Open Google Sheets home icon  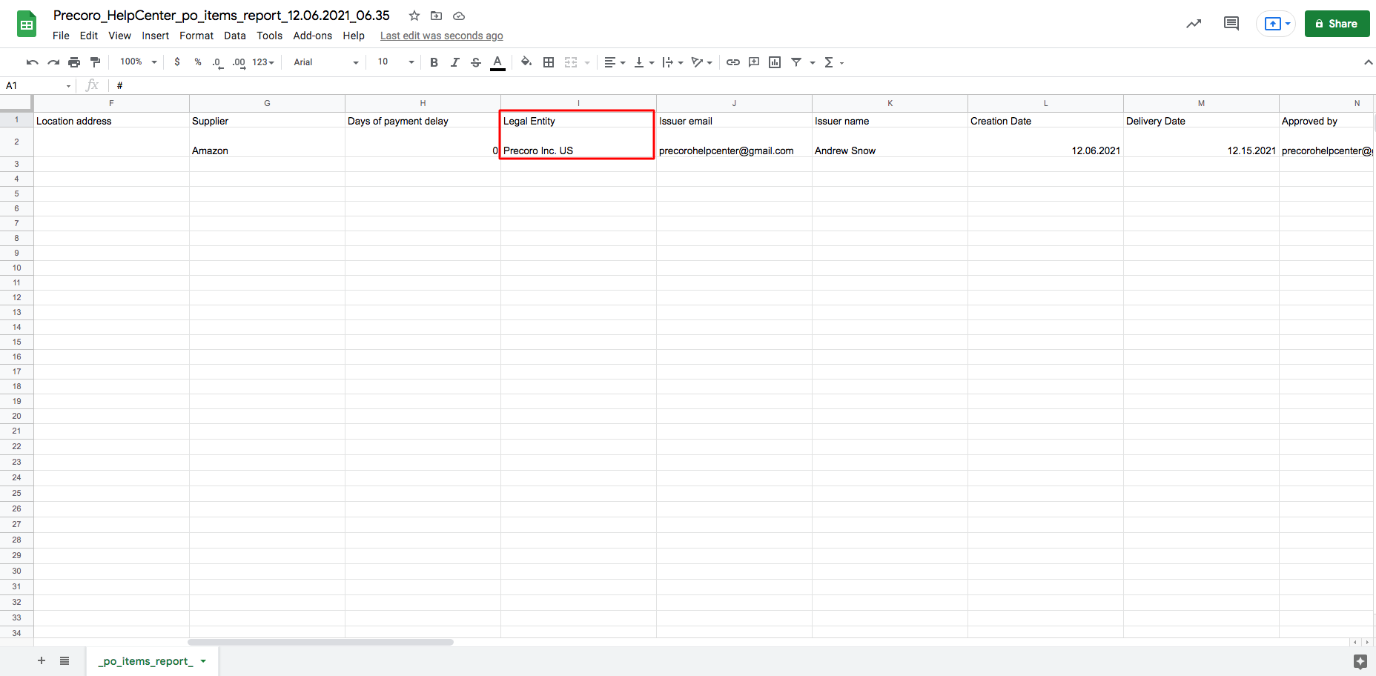click(x=27, y=24)
